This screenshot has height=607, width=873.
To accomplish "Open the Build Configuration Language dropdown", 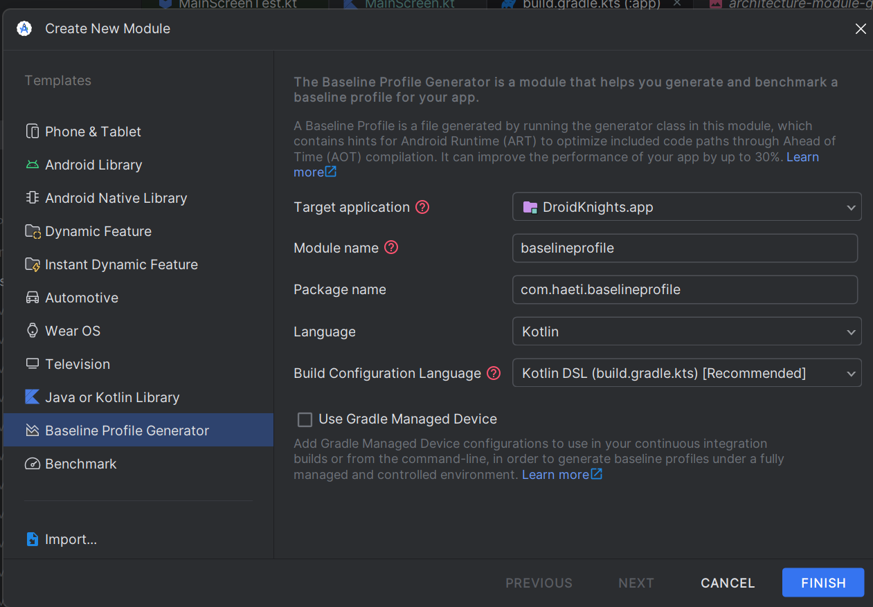I will click(686, 373).
